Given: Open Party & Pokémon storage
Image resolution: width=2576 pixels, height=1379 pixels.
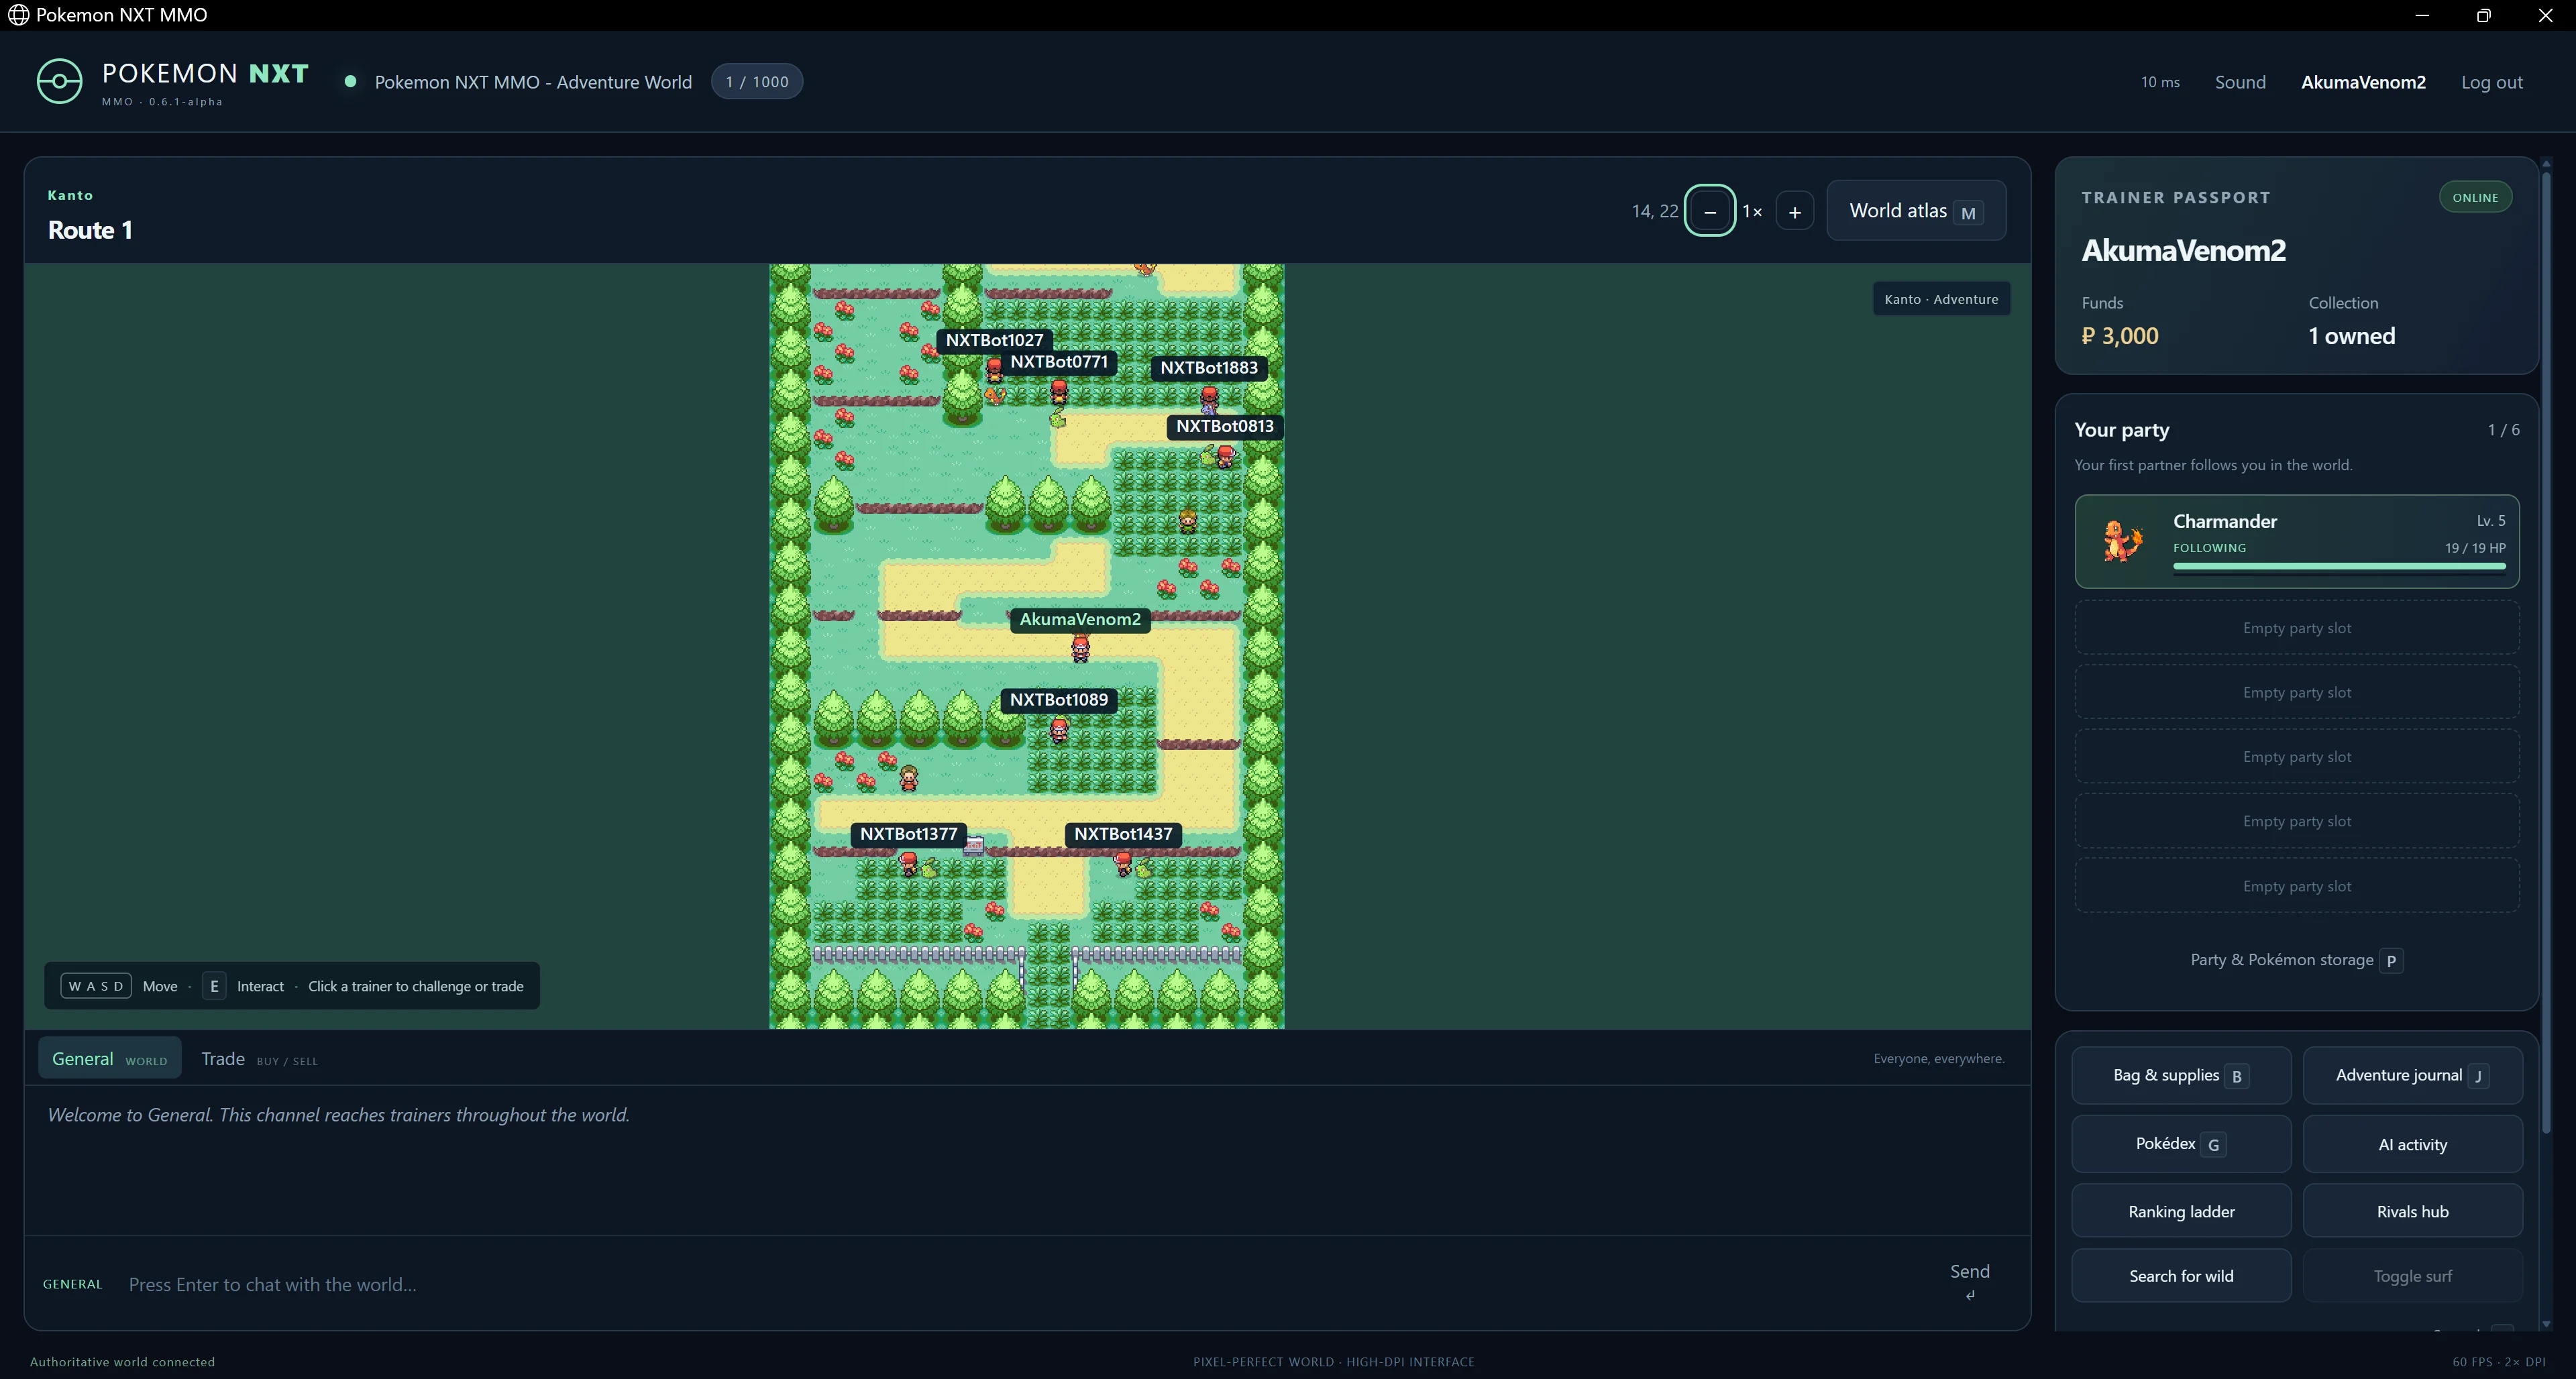Looking at the screenshot, I should [2296, 960].
